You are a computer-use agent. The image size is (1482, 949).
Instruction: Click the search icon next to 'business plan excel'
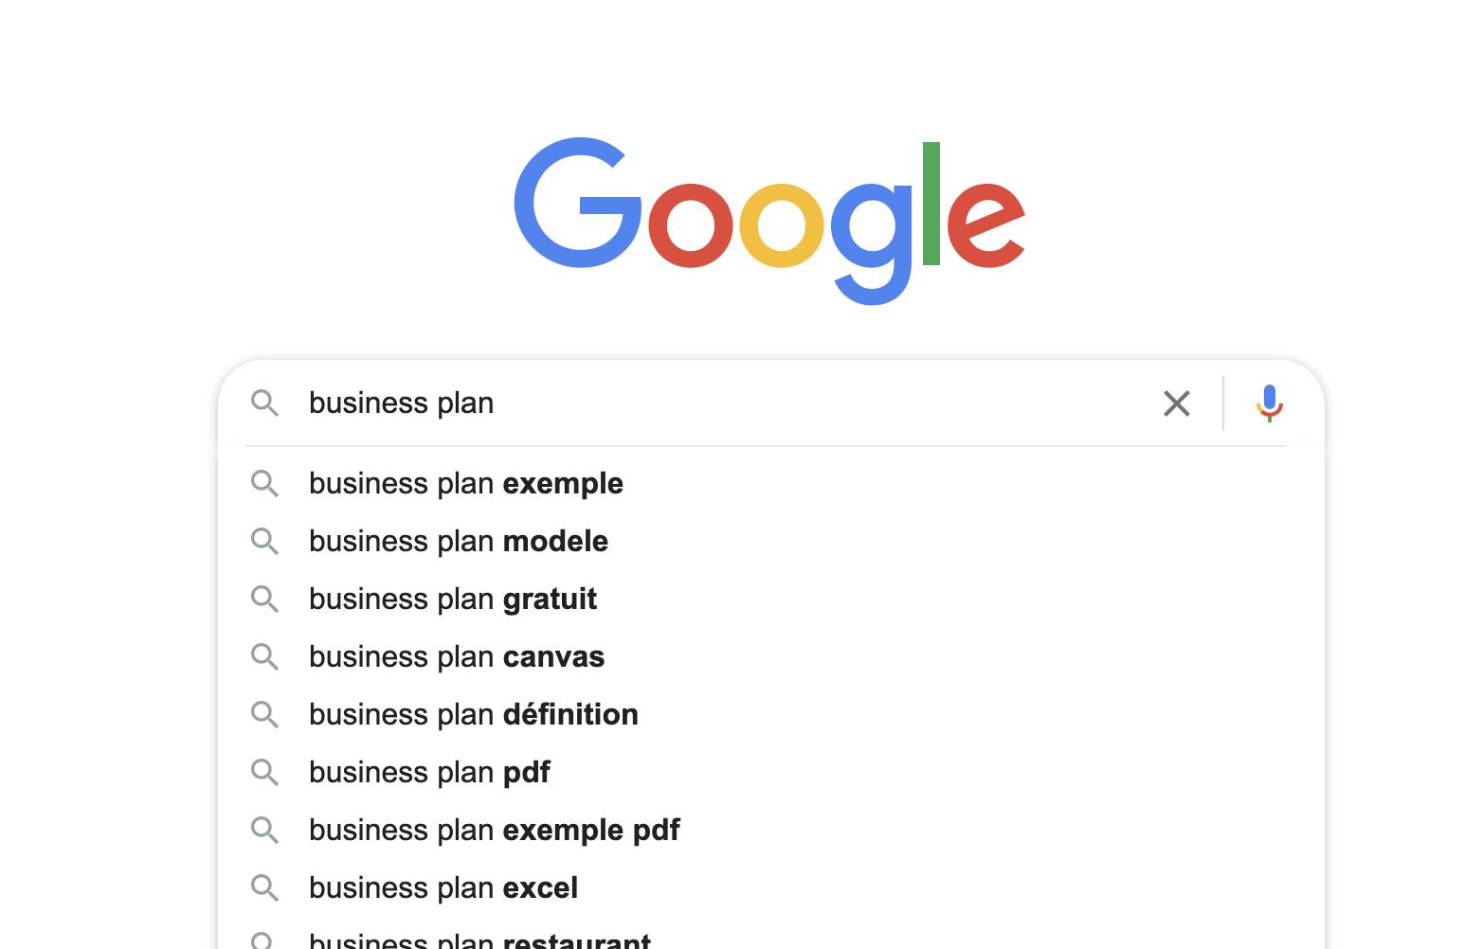tap(265, 887)
